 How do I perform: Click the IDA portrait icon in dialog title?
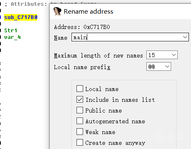pyautogui.click(x=57, y=11)
